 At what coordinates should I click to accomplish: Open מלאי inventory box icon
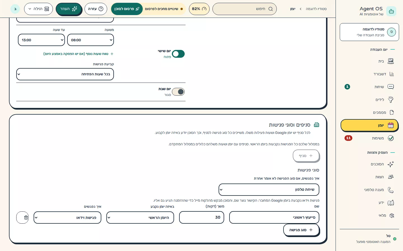392,215
